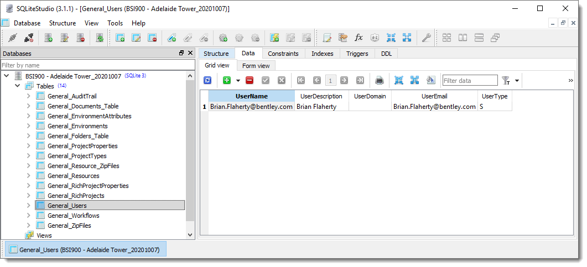Screen dimensions: 587x267
Task: Open the insert row dropdown arrow
Action: (238, 81)
